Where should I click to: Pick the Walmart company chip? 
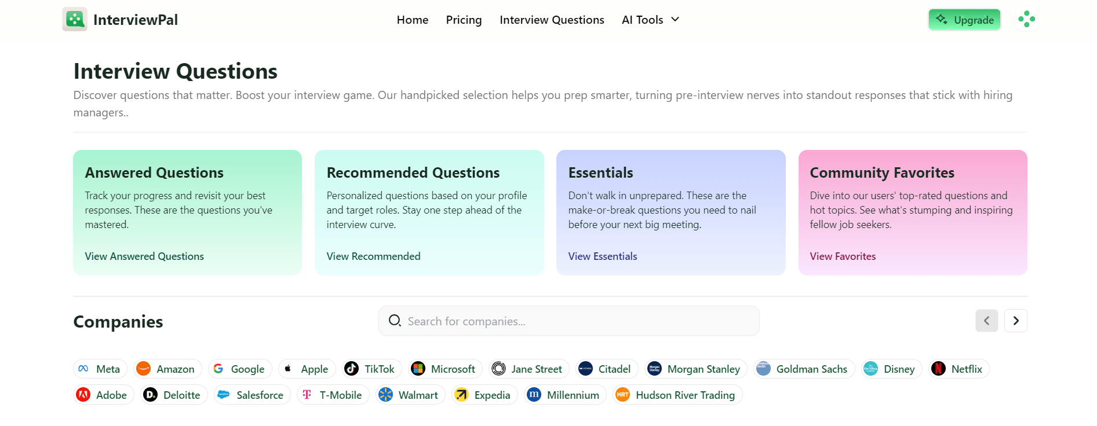(x=410, y=395)
